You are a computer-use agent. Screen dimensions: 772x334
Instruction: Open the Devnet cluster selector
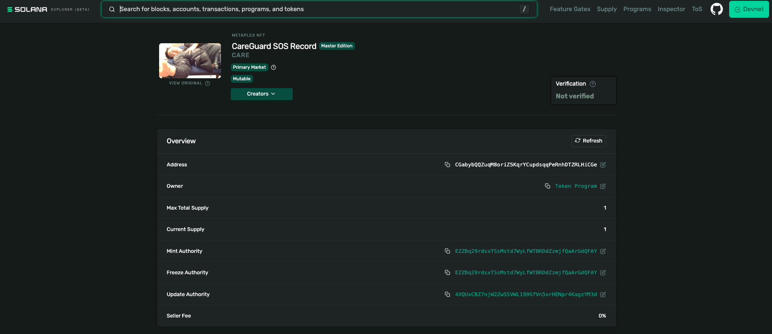click(749, 9)
